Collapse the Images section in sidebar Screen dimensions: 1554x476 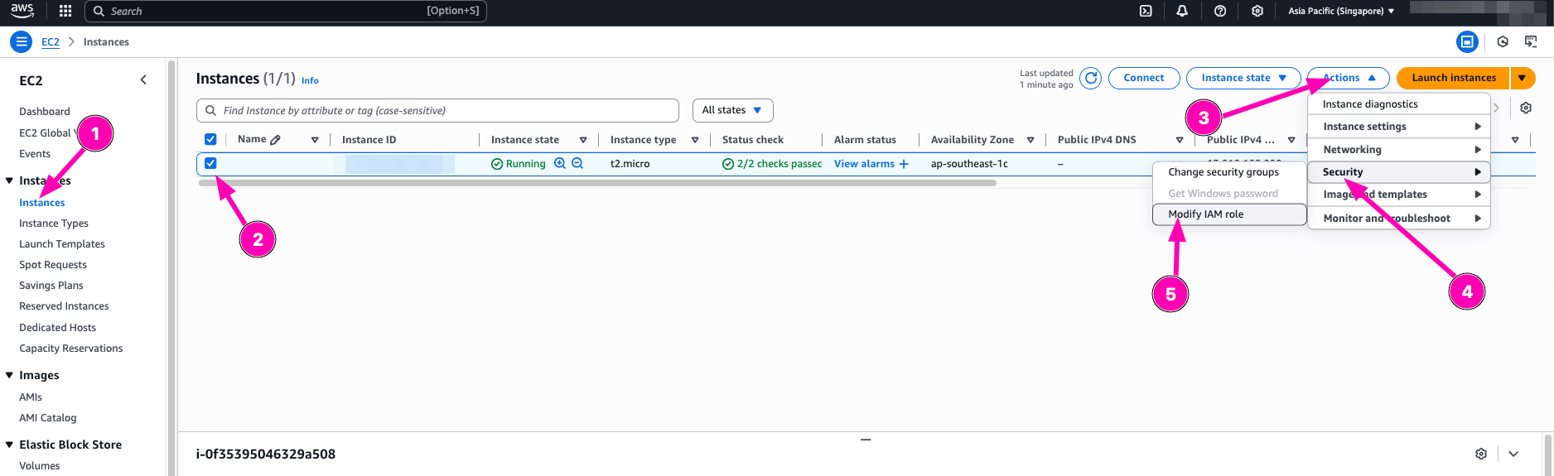9,375
